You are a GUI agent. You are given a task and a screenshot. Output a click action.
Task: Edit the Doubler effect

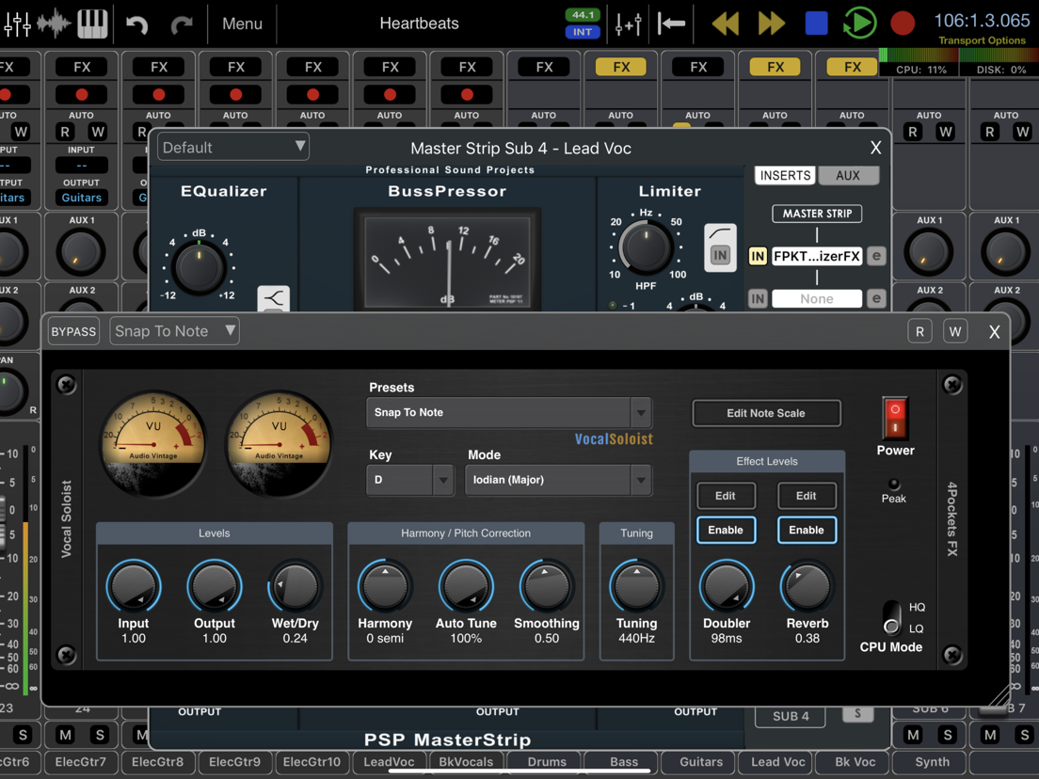click(726, 496)
